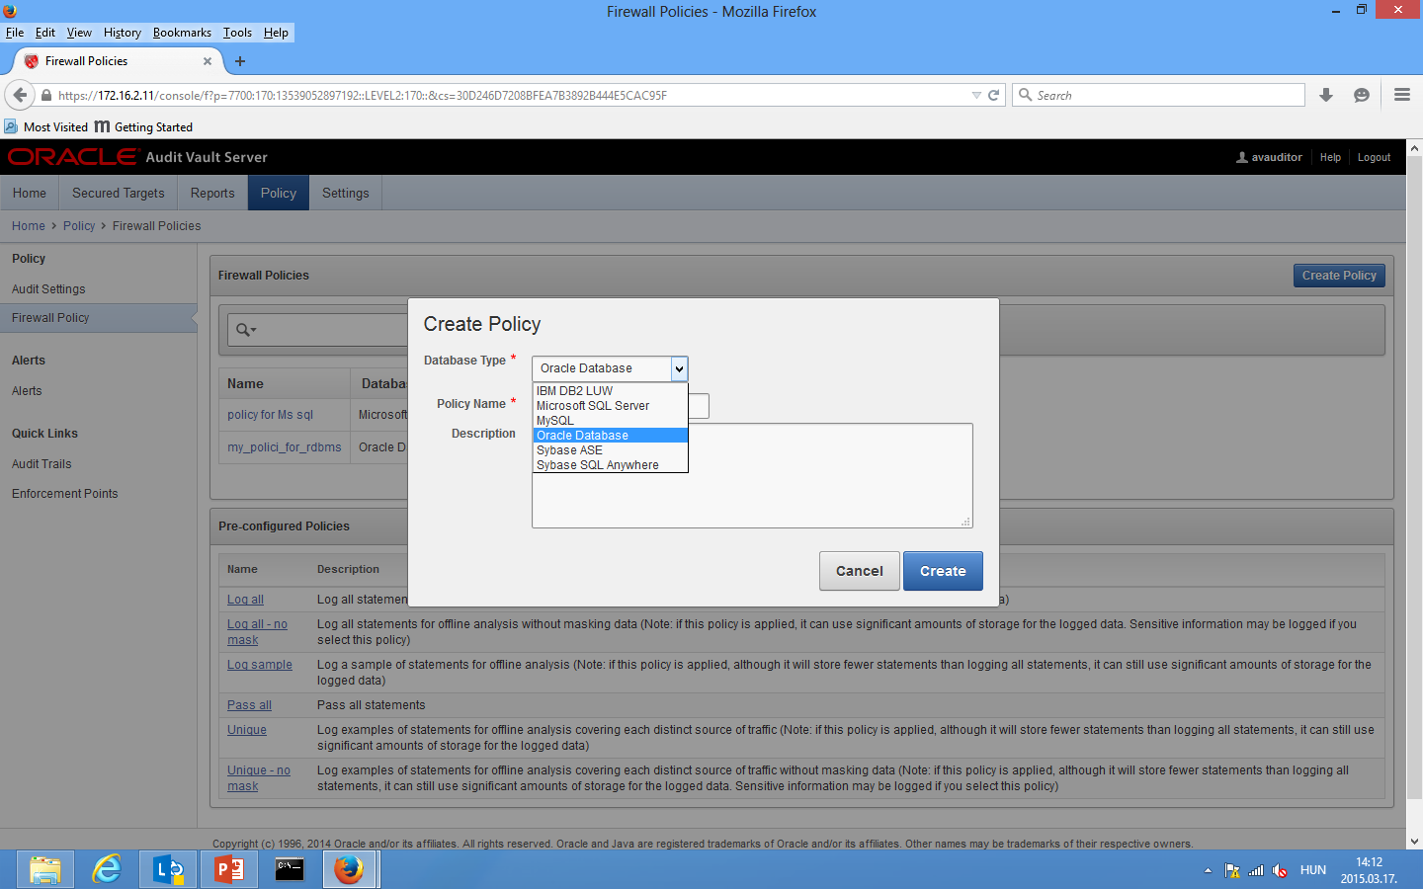This screenshot has width=1423, height=889.
Task: Click the Action Center flag tray icon
Action: coord(1232,870)
